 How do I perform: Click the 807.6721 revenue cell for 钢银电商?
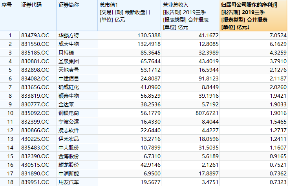(x=207, y=113)
